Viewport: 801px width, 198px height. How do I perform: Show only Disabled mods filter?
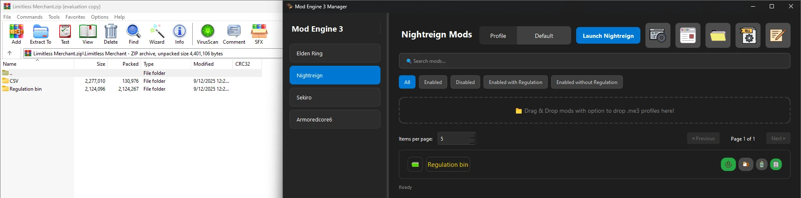465,82
